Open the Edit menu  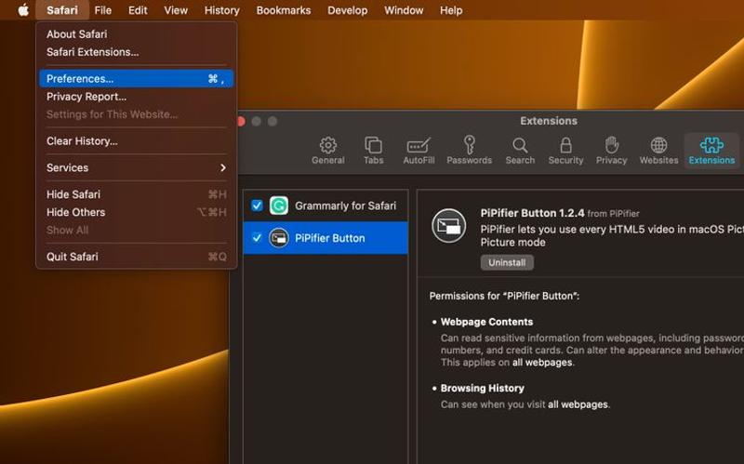pos(138,10)
